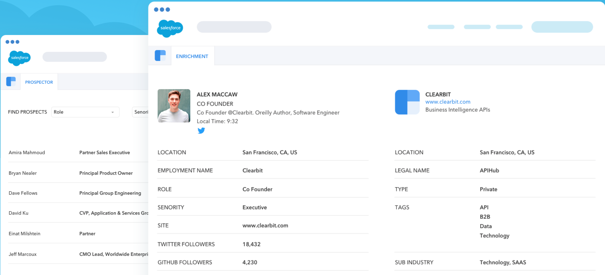The height and width of the screenshot is (275, 605).
Task: Click the type value Private
Action: click(x=488, y=189)
